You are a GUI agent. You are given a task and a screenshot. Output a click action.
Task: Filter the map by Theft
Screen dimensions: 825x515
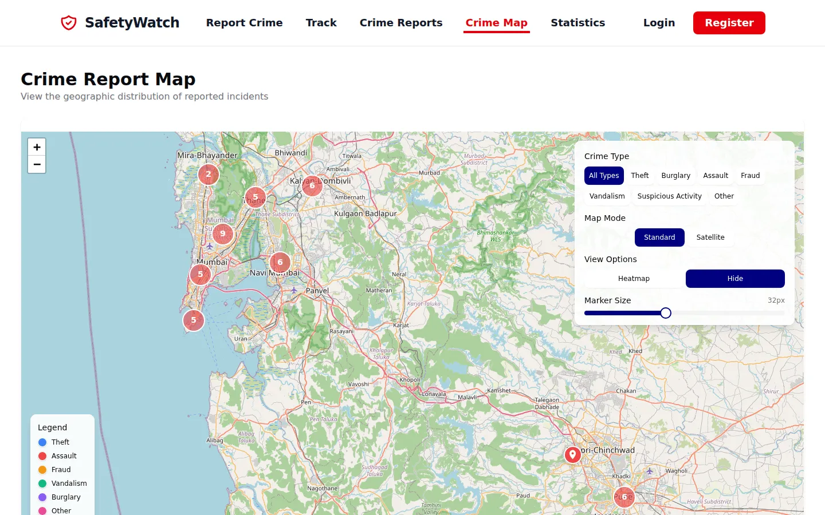640,176
